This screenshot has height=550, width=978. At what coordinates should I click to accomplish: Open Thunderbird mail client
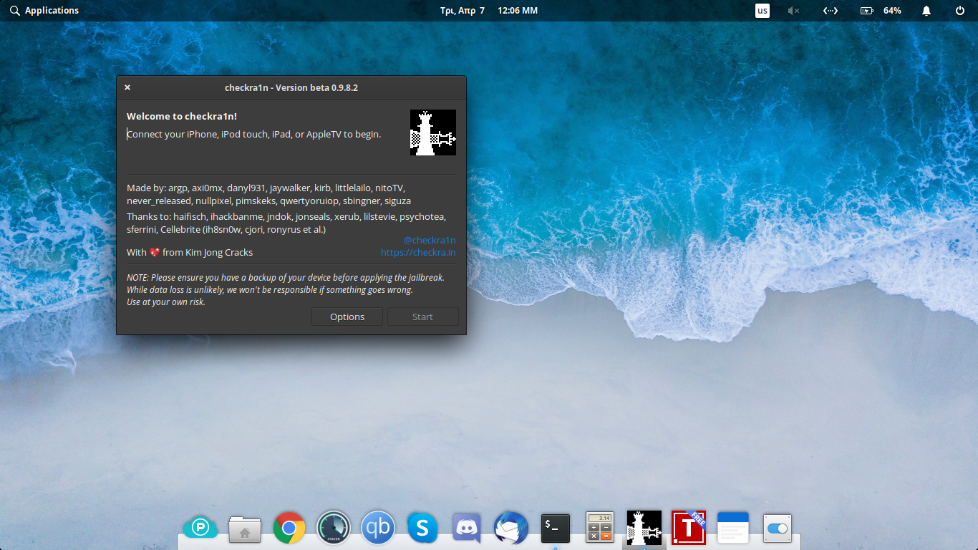pos(510,528)
